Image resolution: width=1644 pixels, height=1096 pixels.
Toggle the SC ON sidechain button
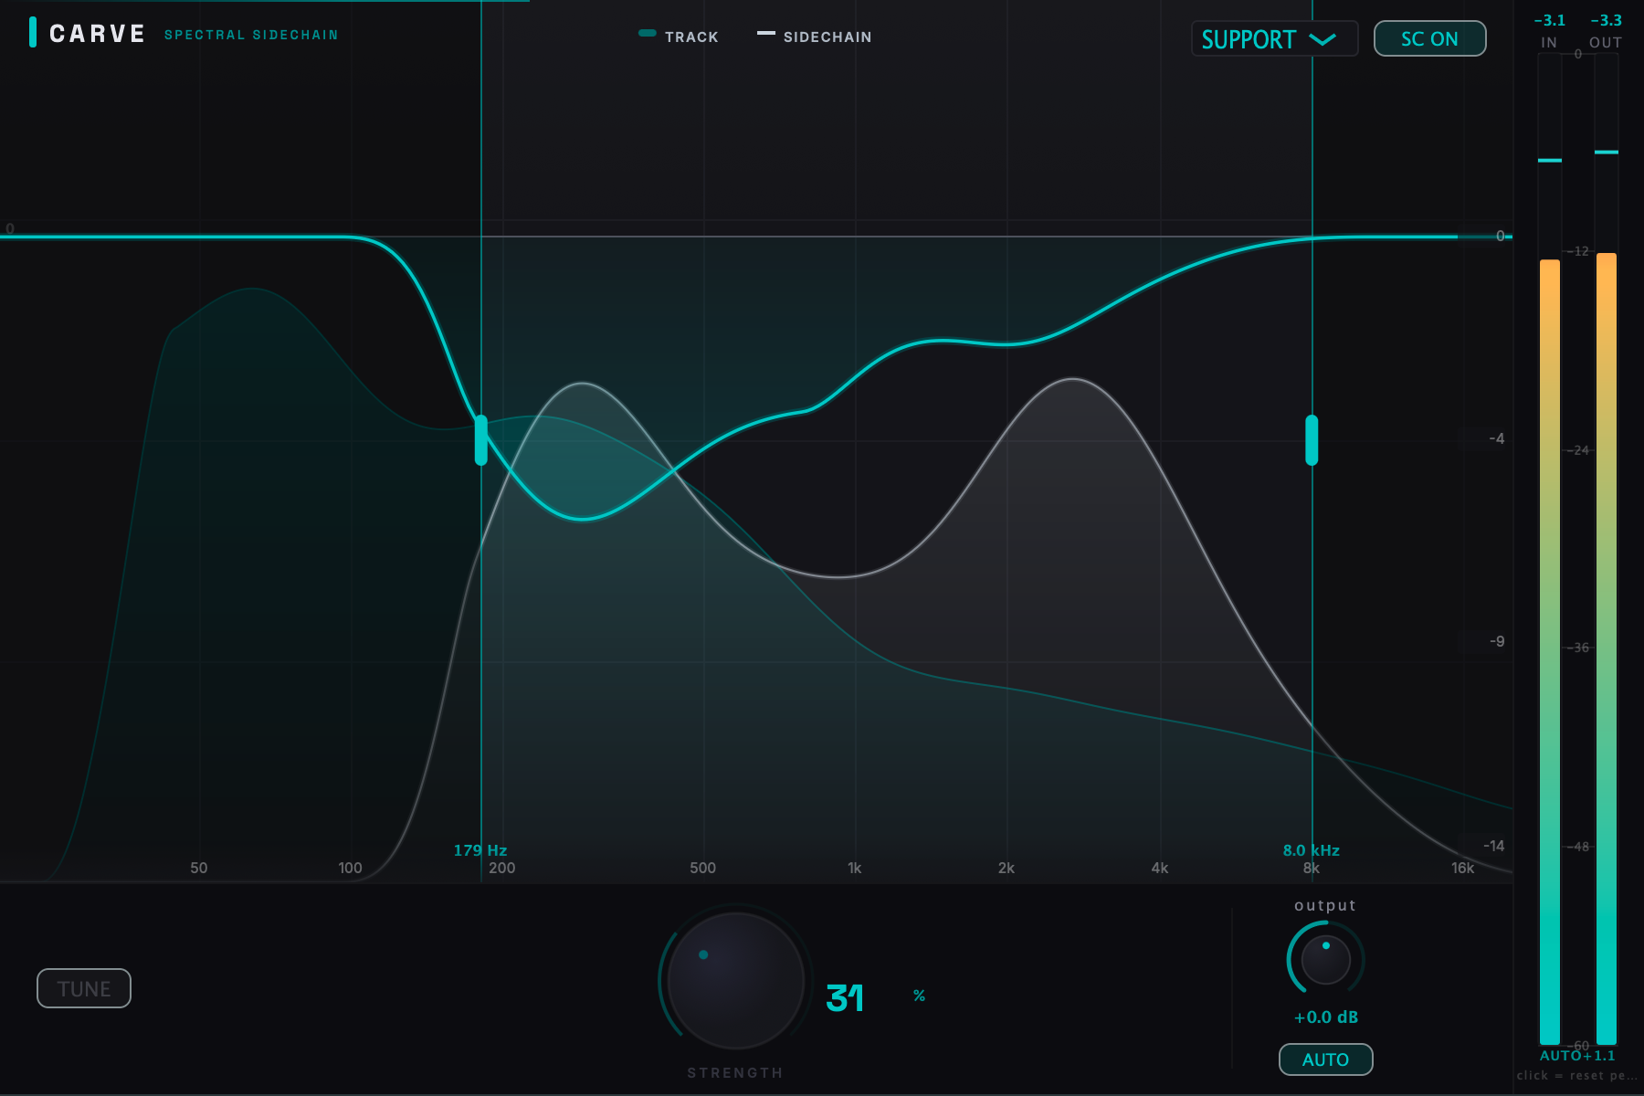1429,38
